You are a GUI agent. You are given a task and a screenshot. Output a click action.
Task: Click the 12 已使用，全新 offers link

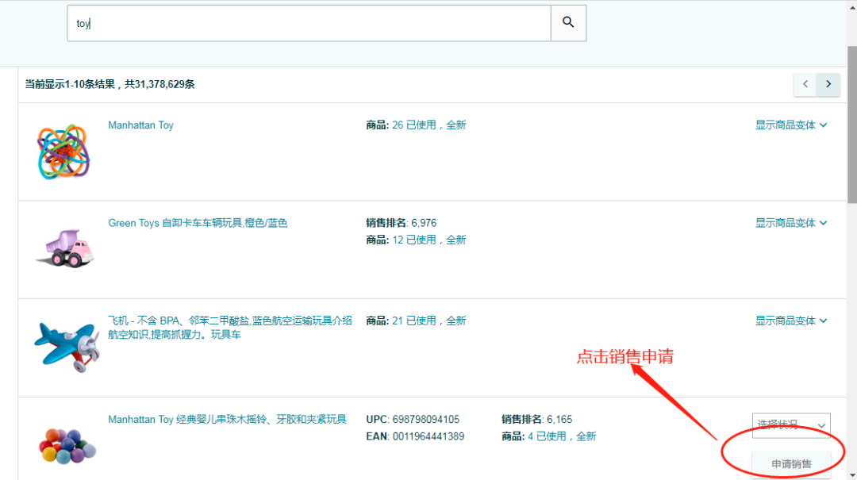[428, 239]
